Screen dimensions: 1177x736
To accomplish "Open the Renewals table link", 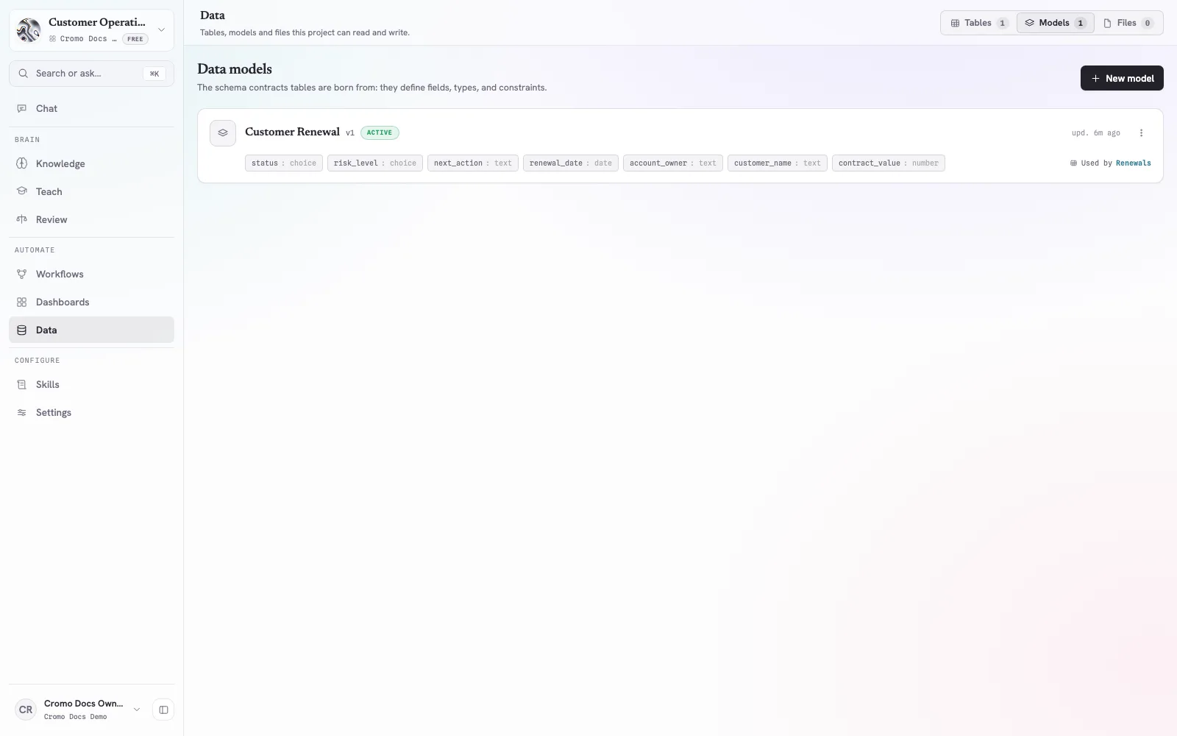I will (x=1133, y=163).
